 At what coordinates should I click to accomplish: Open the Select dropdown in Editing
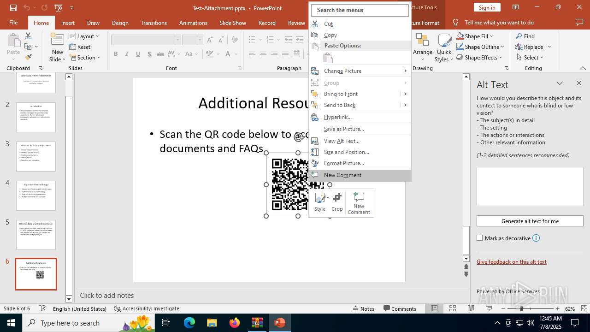(530, 57)
